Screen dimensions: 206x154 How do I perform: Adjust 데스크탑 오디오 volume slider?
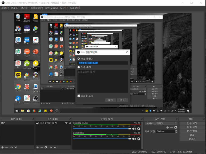[x=102, y=129]
